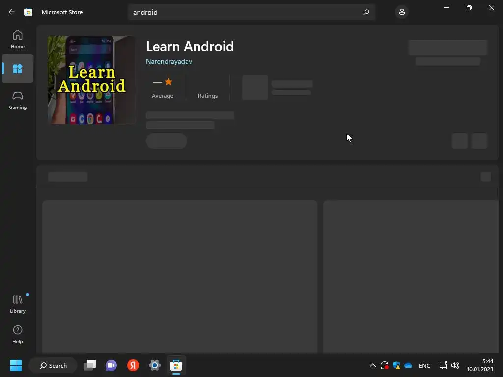Click the sync status tray icon

[384, 365]
